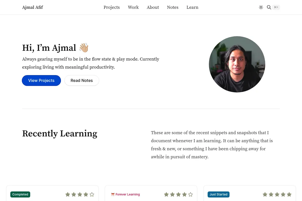Click the third star on Forever Learning card
The height and width of the screenshot is (201, 302).
178,194
